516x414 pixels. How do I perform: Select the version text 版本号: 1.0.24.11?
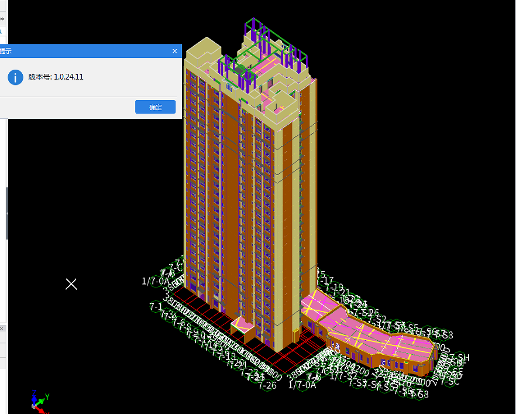(56, 77)
